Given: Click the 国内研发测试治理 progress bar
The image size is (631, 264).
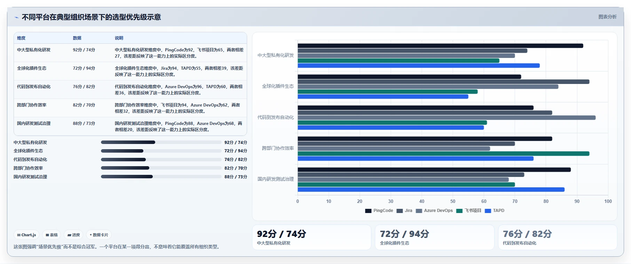Looking at the screenshot, I should pos(161,177).
